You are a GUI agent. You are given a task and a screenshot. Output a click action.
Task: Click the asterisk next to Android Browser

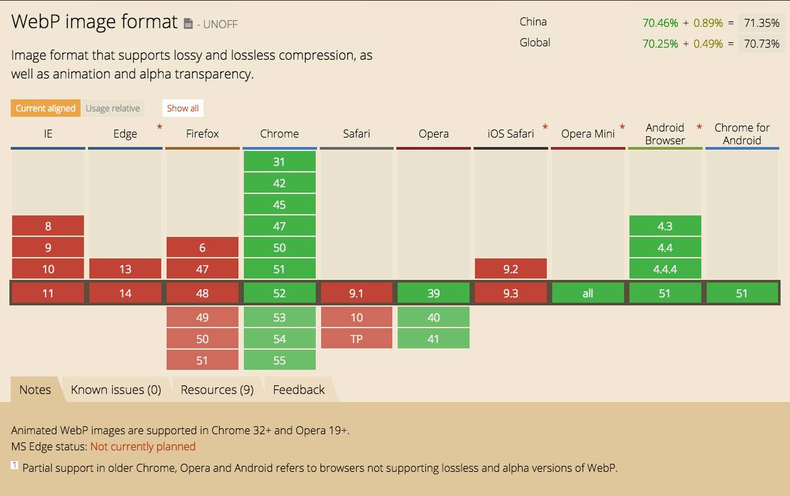(699, 128)
